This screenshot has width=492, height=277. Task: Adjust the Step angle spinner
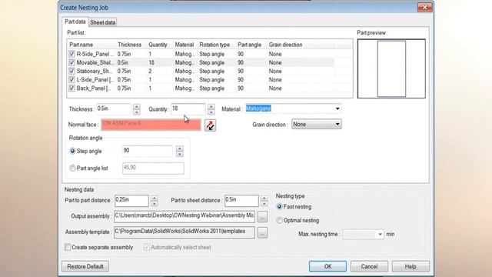click(179, 151)
